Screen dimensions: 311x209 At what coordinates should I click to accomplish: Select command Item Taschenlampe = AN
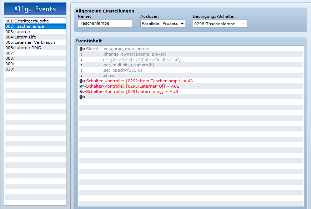[x=191, y=81]
